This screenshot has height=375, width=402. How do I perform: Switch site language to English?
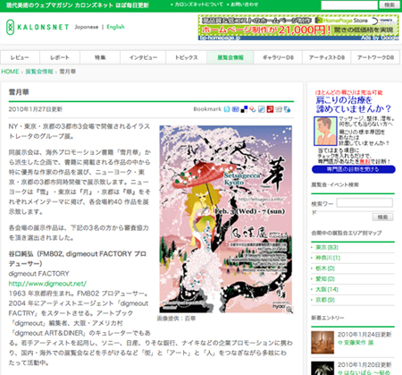[x=115, y=27]
